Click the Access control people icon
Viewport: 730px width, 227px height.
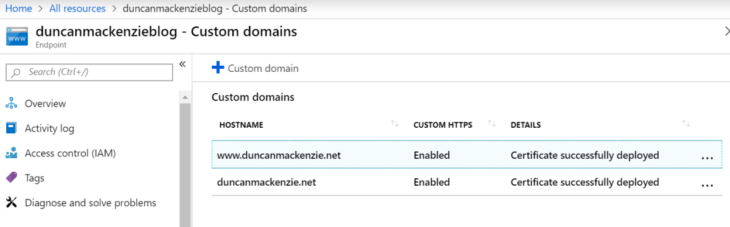(x=12, y=153)
